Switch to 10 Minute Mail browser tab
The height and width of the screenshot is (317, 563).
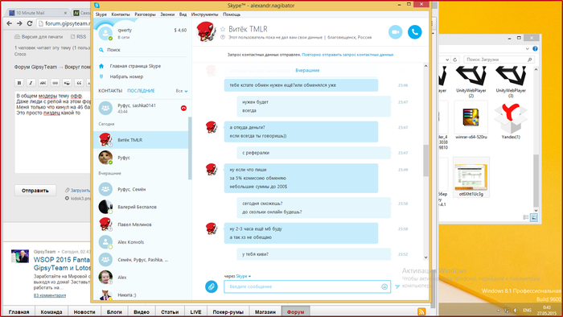pyautogui.click(x=38, y=13)
